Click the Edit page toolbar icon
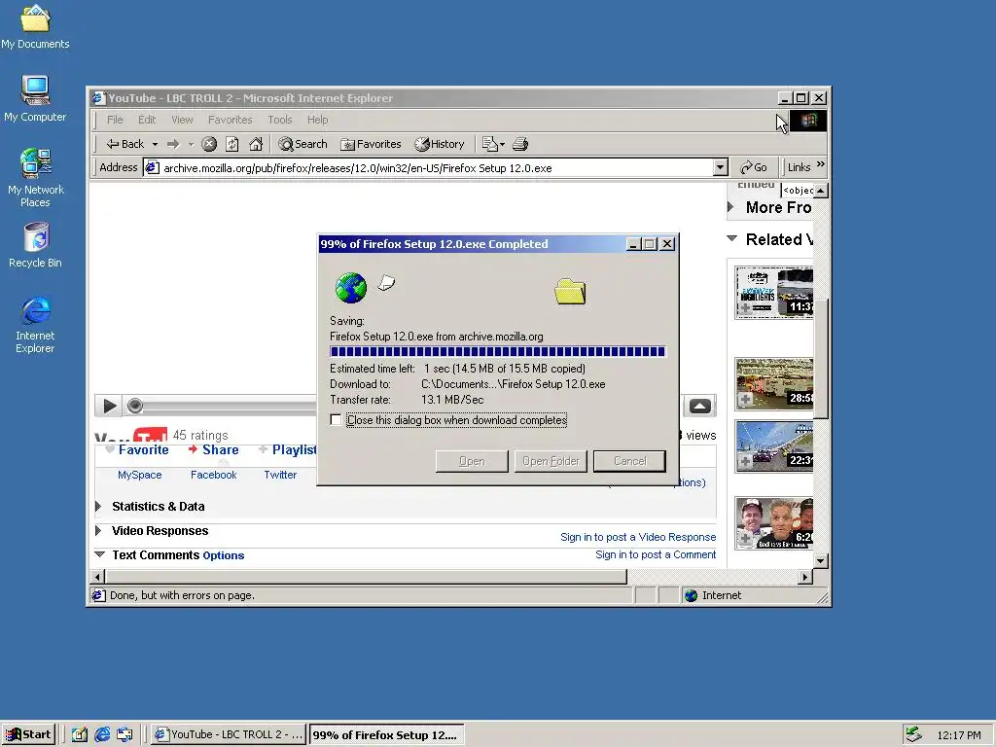996x747 pixels. click(490, 144)
